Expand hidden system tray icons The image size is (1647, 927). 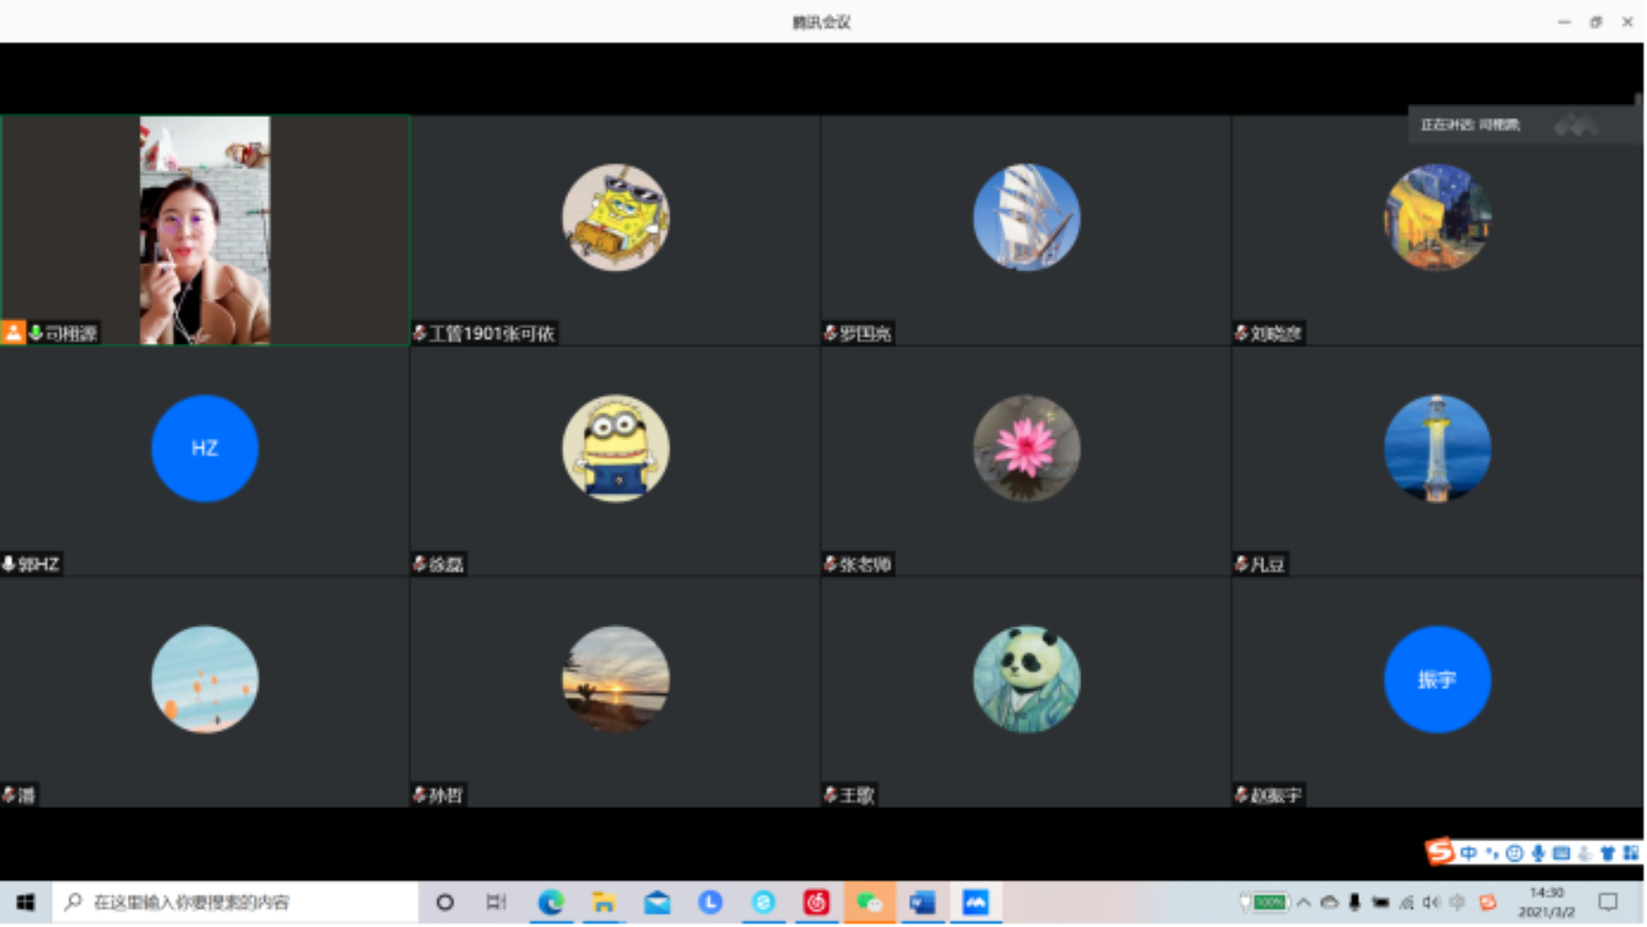coord(1303,902)
